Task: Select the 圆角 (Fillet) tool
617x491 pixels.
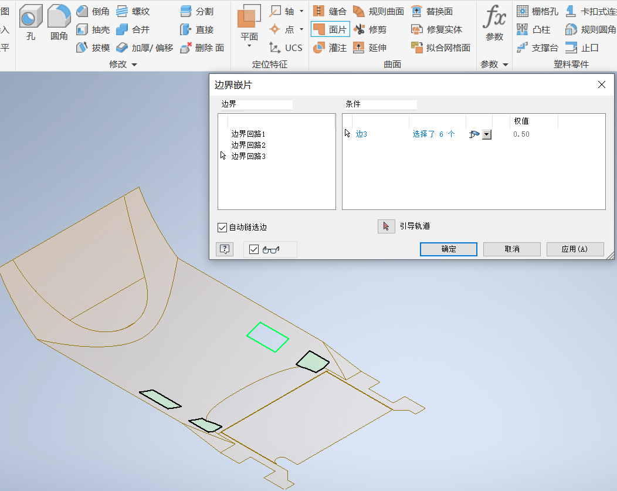Action: [x=59, y=22]
